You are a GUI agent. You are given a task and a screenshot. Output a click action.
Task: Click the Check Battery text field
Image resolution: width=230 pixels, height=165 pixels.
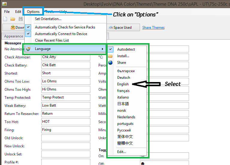(x=66, y=65)
